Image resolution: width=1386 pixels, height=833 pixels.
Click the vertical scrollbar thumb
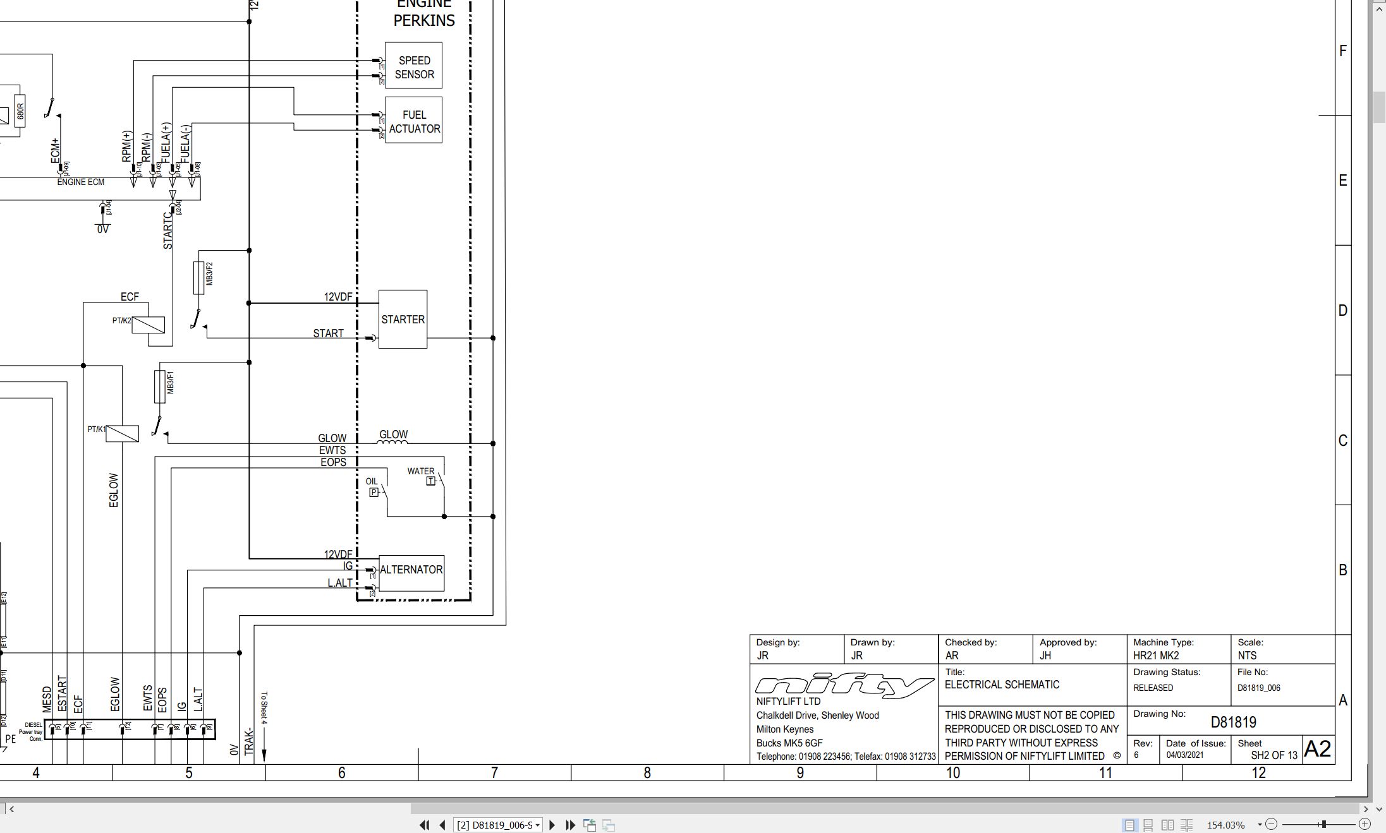coord(1380,107)
